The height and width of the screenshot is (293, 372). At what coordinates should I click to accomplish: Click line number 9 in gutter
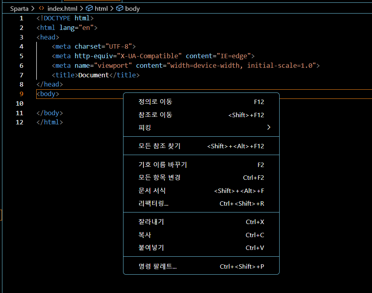pos(22,94)
